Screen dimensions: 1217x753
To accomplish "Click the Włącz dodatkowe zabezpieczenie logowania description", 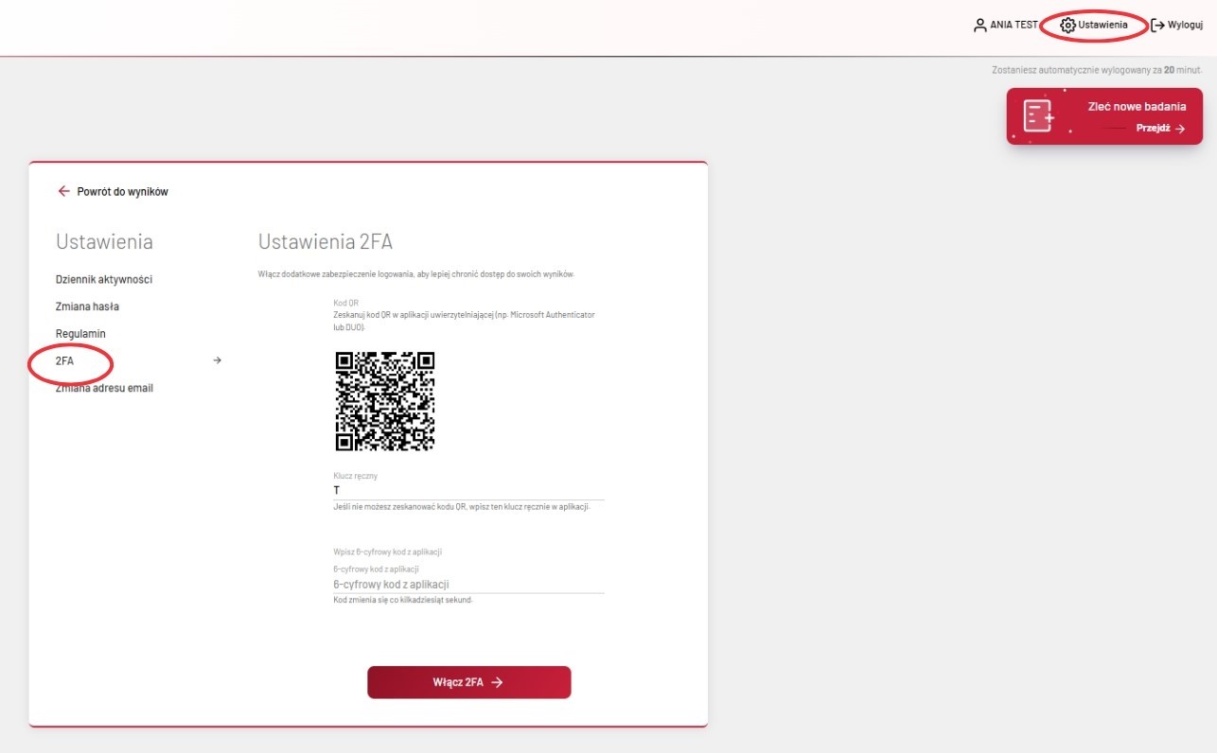I will (x=416, y=274).
